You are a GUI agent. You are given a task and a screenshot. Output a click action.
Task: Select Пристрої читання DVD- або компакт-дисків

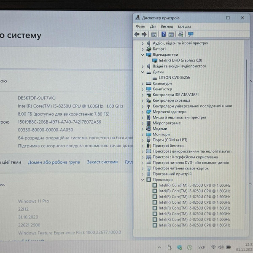[191, 163]
